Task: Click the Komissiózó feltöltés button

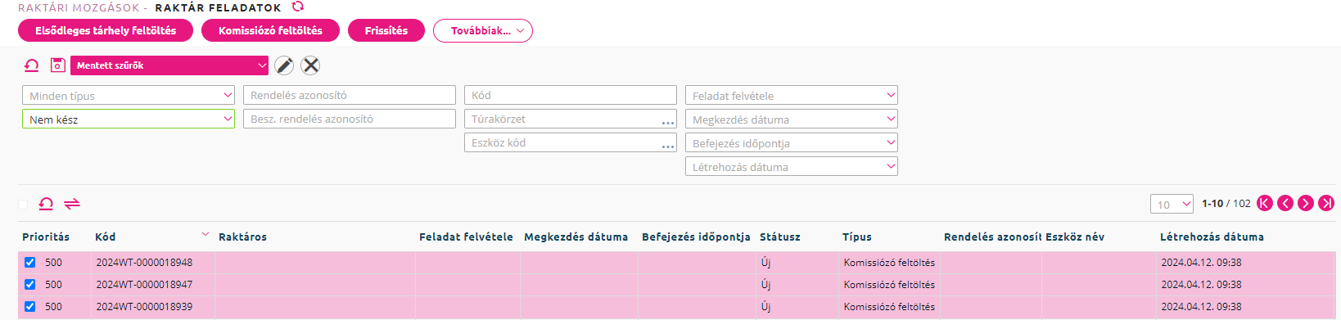Action: click(270, 31)
